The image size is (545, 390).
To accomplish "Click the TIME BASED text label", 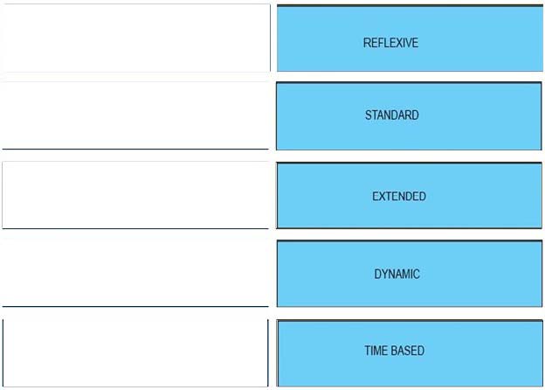I will (x=395, y=351).
